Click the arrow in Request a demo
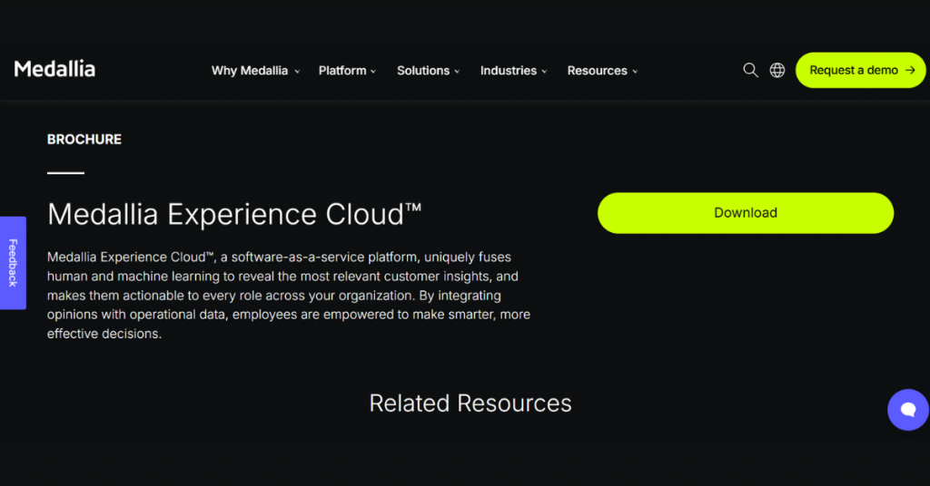The height and width of the screenshot is (486, 930). tap(910, 71)
